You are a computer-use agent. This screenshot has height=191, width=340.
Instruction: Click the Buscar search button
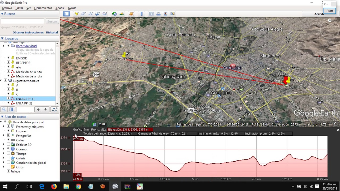52,21
